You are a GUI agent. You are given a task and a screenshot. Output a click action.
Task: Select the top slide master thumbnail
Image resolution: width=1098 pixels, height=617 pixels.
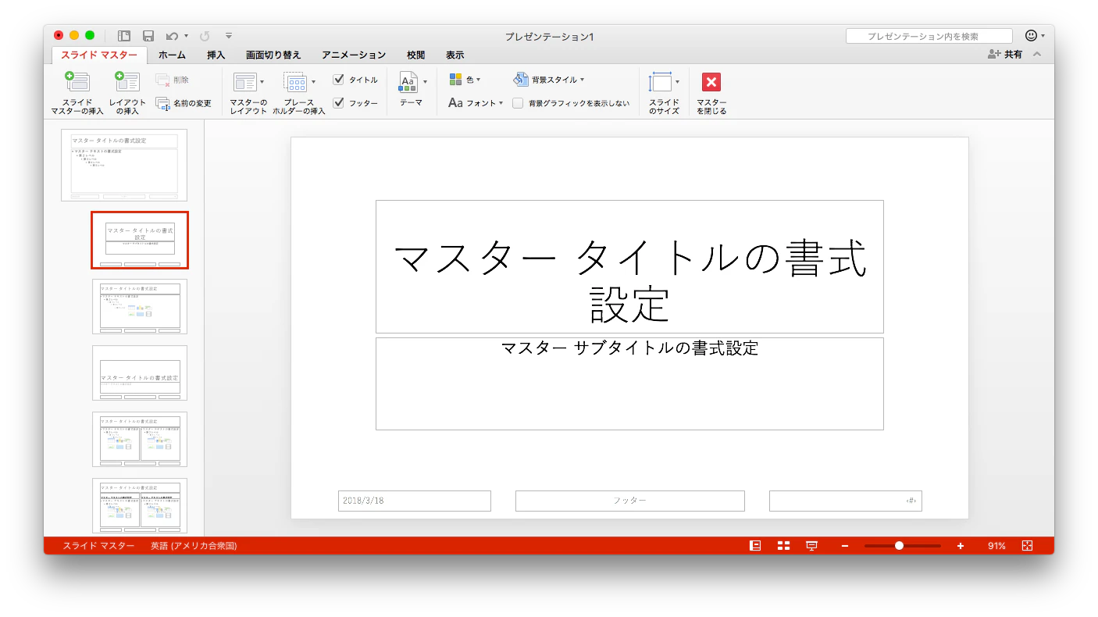click(x=124, y=165)
